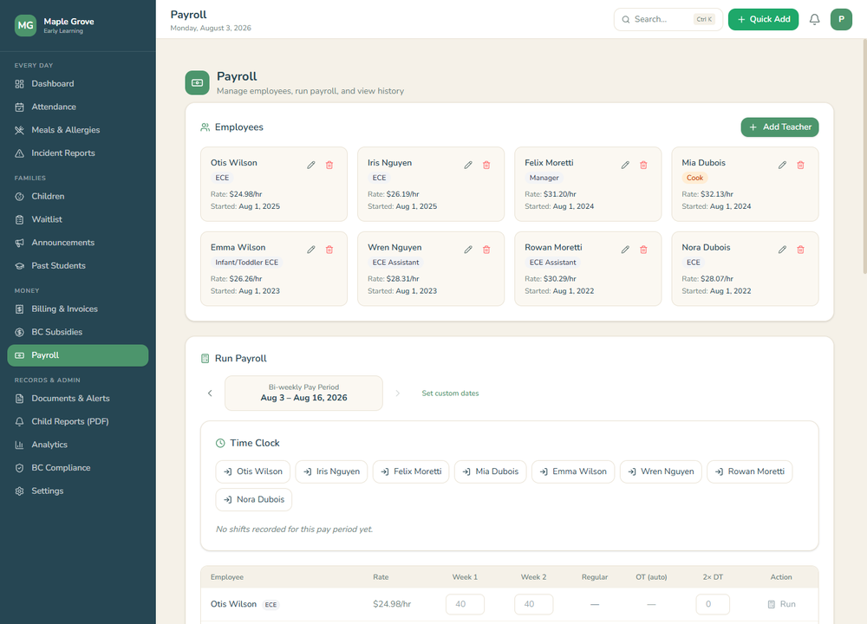Delete Rowan Moretti with the trash icon

click(643, 250)
